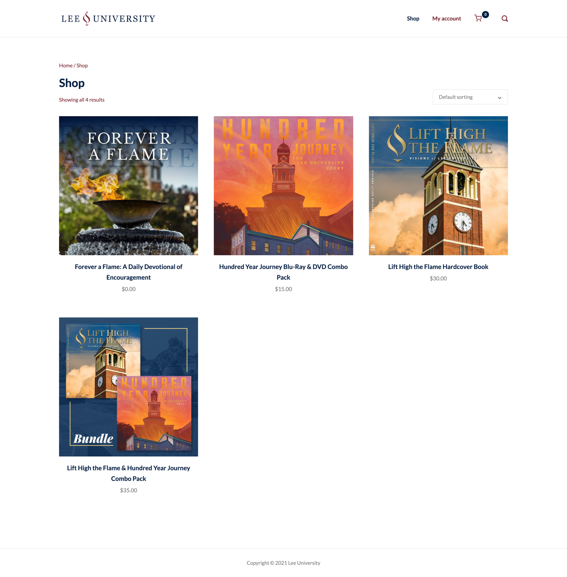Click the sorting dropdown chevron arrow
Viewport: 567px width, 577px height.
pyautogui.click(x=500, y=98)
